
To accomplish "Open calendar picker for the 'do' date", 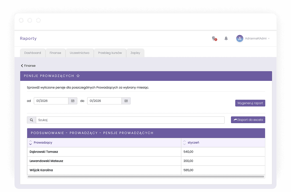I will pyautogui.click(x=126, y=101).
